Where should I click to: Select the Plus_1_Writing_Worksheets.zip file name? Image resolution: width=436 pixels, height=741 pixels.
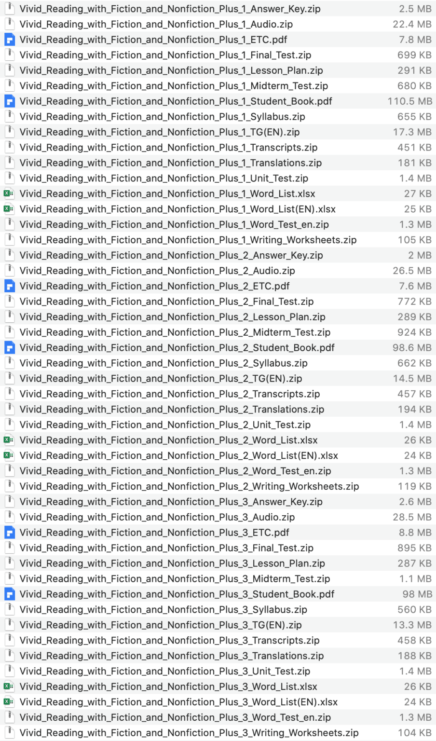pos(188,240)
